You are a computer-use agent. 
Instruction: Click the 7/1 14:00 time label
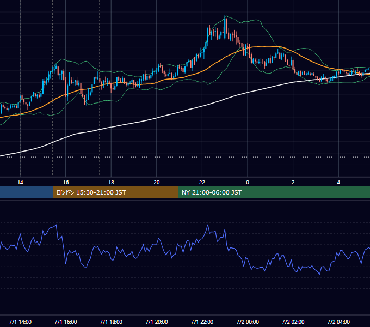(x=20, y=322)
